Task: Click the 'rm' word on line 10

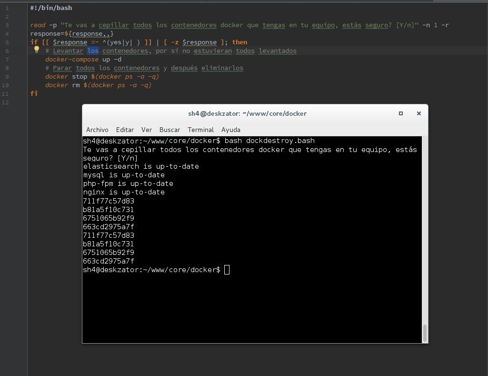Action: pos(76,85)
